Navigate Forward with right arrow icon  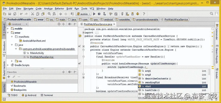point(66,14)
